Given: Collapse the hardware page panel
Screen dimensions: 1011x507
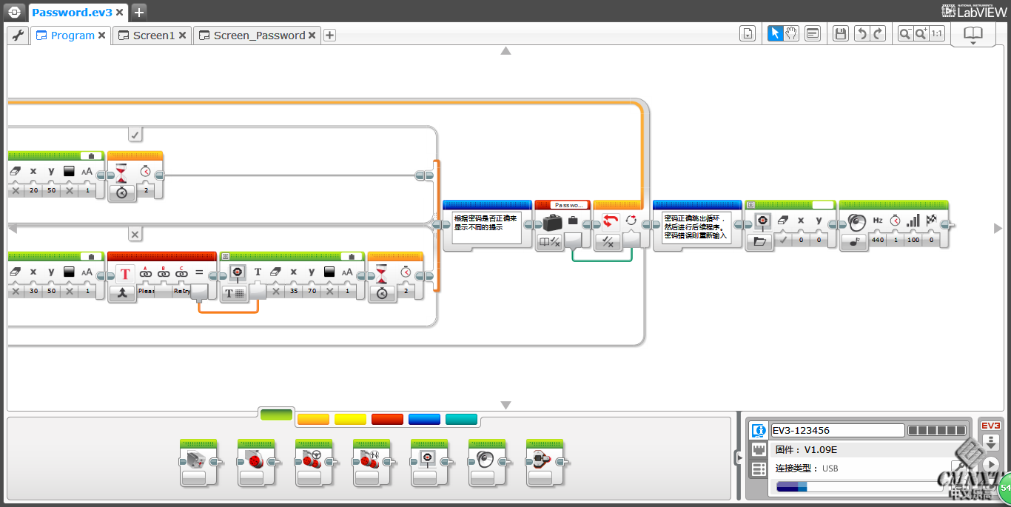Looking at the screenshot, I should click(738, 458).
